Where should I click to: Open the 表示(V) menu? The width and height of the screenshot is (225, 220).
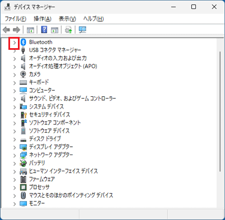67,18
